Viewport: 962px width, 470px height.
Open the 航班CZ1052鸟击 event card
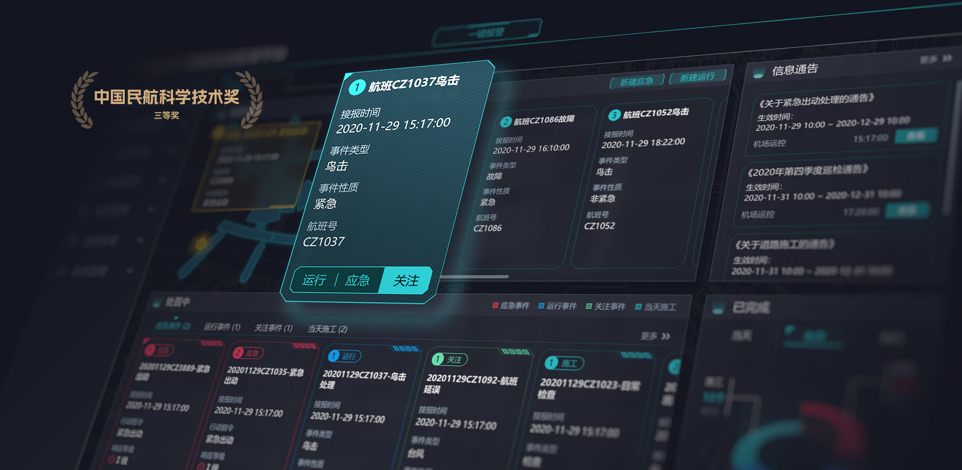pos(642,182)
